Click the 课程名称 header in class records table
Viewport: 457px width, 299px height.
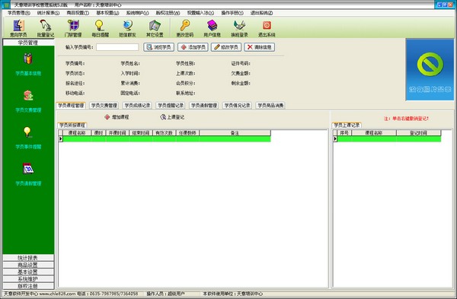tap(374, 132)
